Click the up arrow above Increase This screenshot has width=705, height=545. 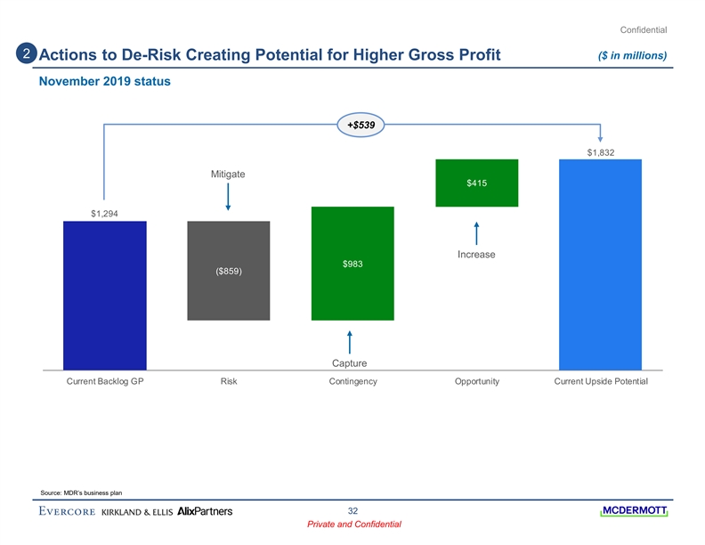(477, 233)
